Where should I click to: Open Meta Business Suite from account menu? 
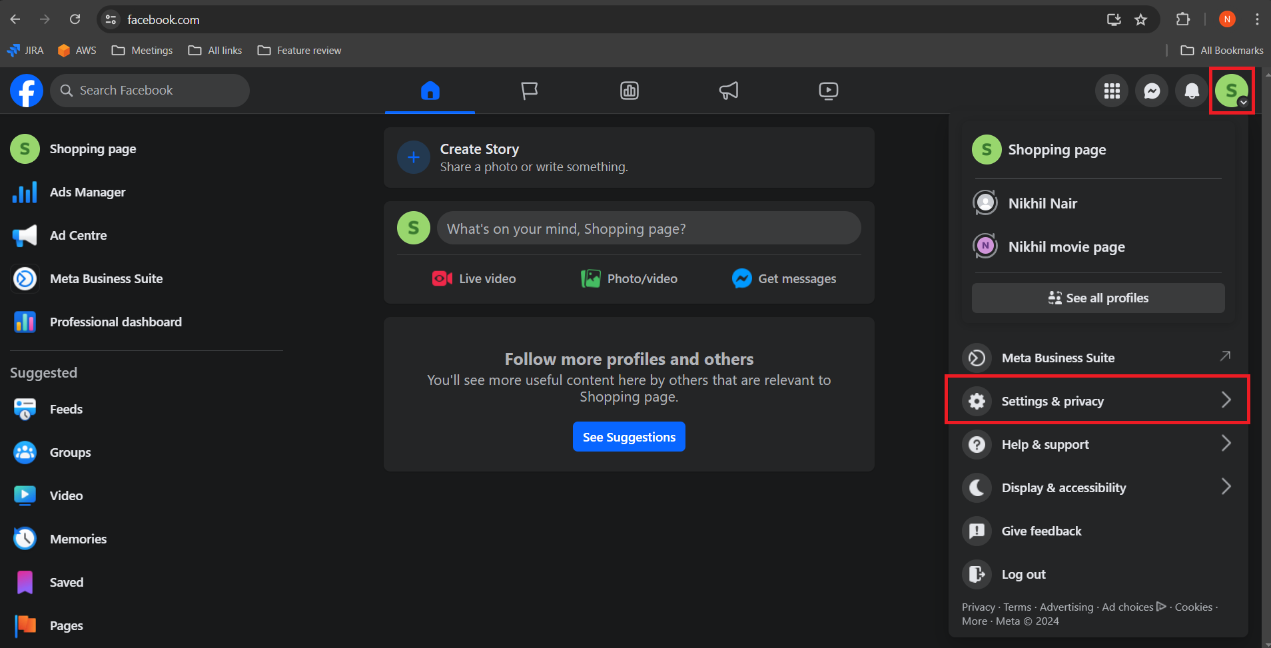tap(1098, 358)
